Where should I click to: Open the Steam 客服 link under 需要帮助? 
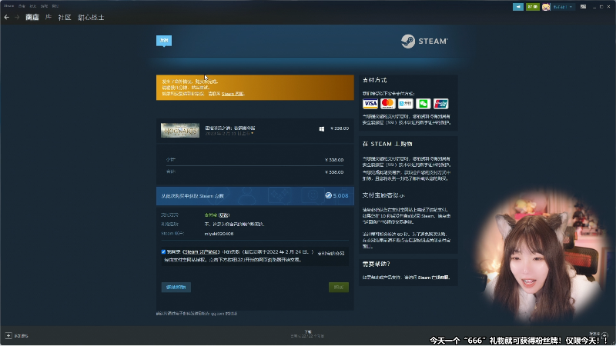click(434, 278)
